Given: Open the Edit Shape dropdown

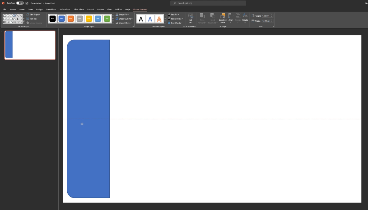Looking at the screenshot, I should point(33,14).
